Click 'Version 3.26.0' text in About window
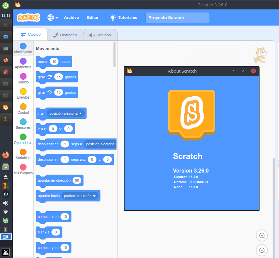Image resolution: width=279 pixels, height=258 pixels. (191, 171)
